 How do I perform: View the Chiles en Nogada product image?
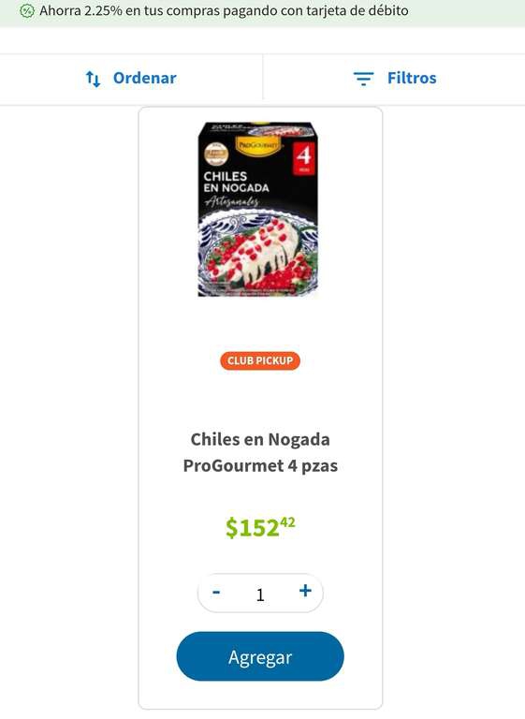click(257, 209)
